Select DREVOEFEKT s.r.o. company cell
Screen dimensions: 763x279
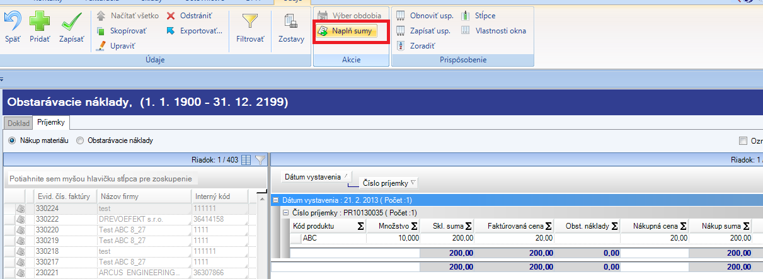click(x=145, y=219)
